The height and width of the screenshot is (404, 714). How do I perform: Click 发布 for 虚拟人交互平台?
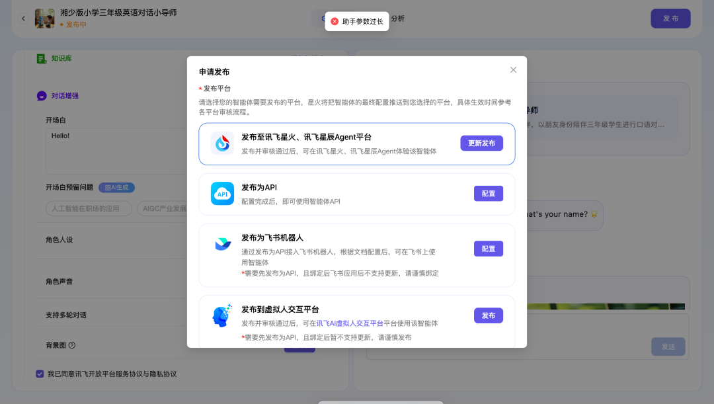tap(488, 315)
